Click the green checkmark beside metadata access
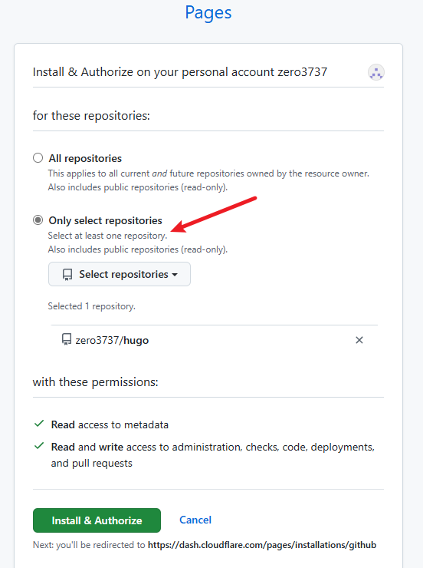Viewport: 423px width, 568px height. coord(39,424)
